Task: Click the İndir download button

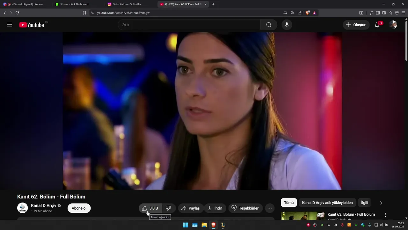Action: [x=215, y=208]
